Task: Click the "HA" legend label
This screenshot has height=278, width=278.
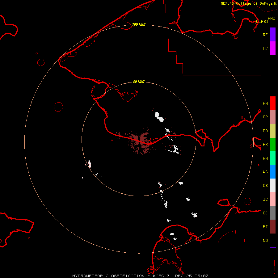Action: click(265, 103)
